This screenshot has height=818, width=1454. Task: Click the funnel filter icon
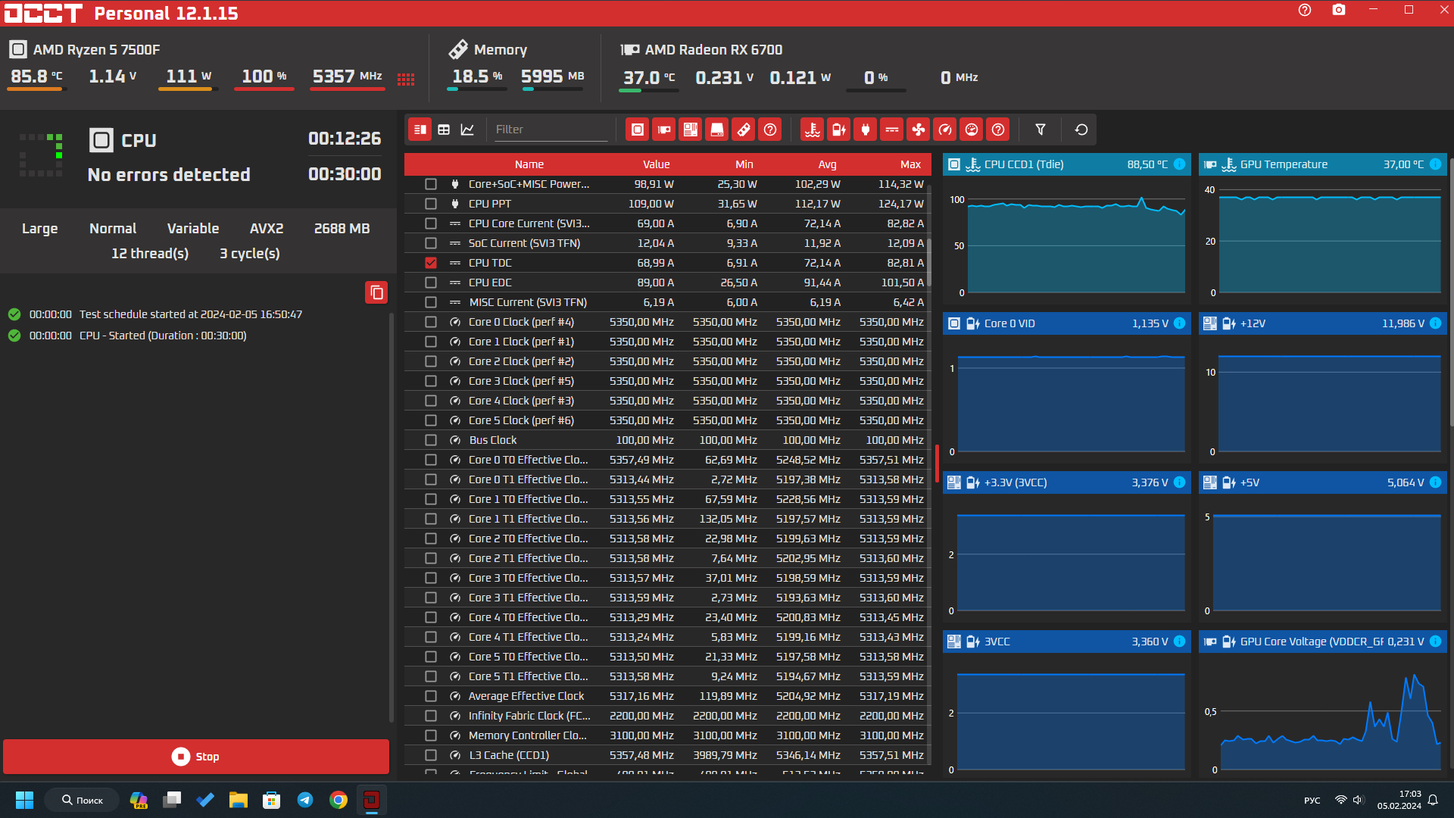pyautogui.click(x=1041, y=130)
